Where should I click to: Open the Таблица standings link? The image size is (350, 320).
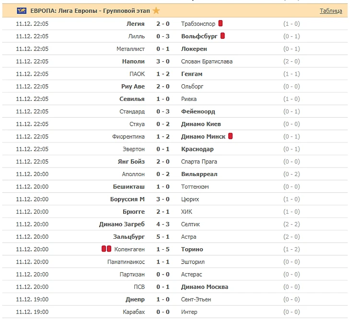[x=331, y=11]
